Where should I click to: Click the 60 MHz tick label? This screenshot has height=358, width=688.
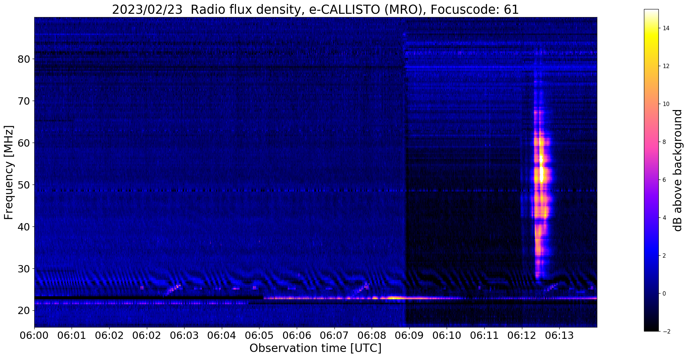(24, 143)
